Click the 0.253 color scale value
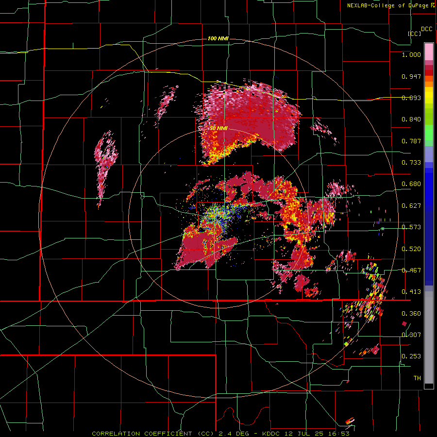 point(411,356)
